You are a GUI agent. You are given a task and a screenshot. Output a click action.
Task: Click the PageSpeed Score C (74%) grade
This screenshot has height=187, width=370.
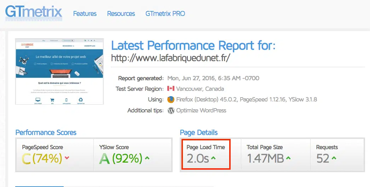pyautogui.click(x=42, y=159)
